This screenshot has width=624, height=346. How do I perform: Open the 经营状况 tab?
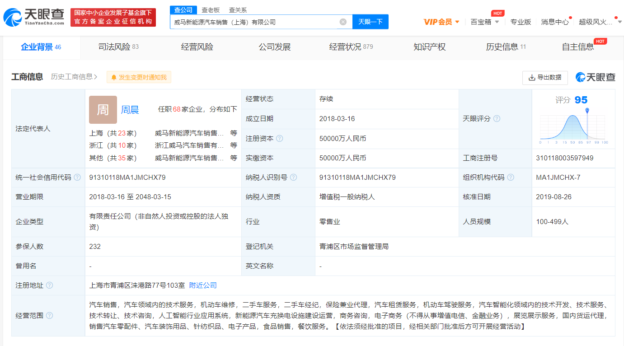351,47
